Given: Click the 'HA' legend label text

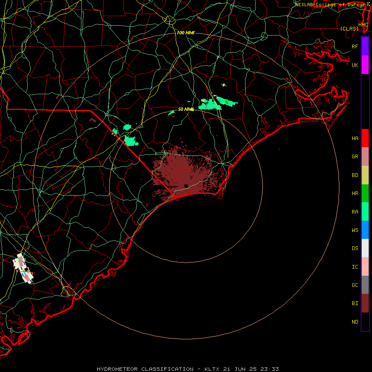Looking at the screenshot, I should 355,138.
